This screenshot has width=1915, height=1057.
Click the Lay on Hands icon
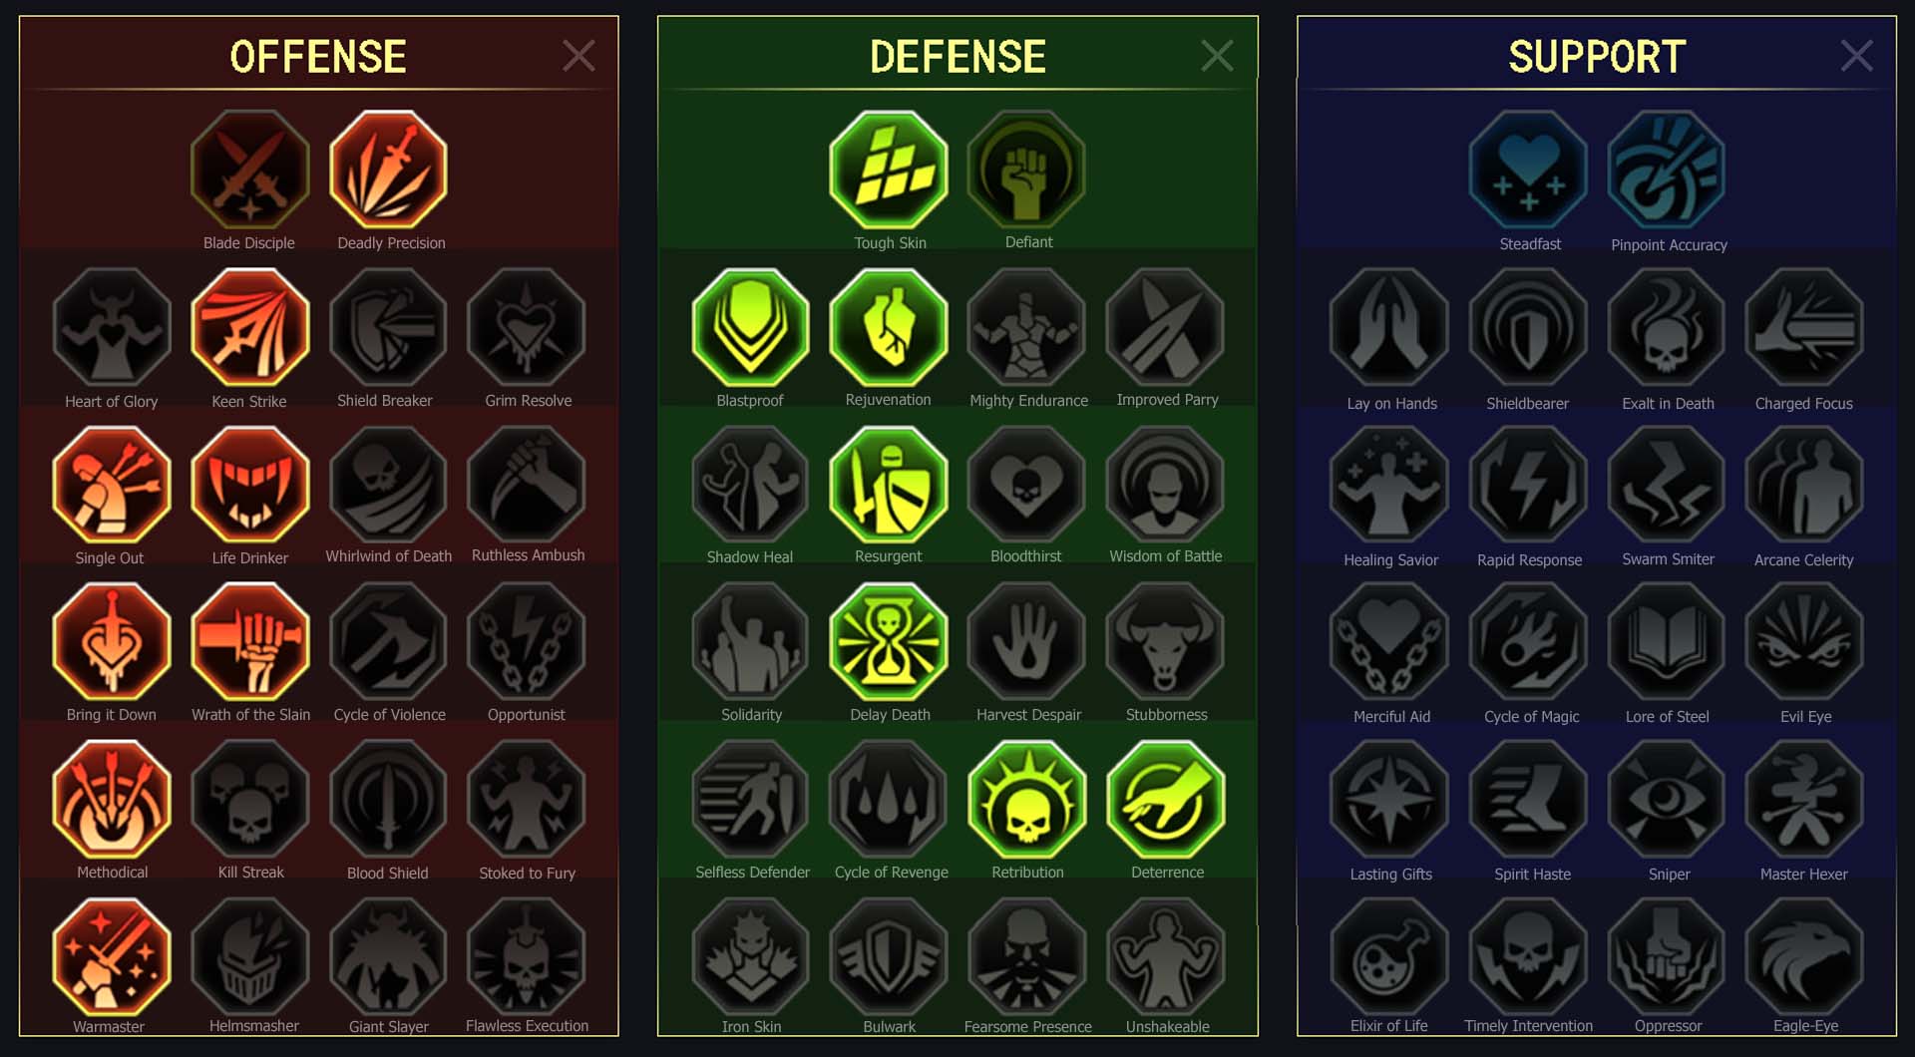1389,327
